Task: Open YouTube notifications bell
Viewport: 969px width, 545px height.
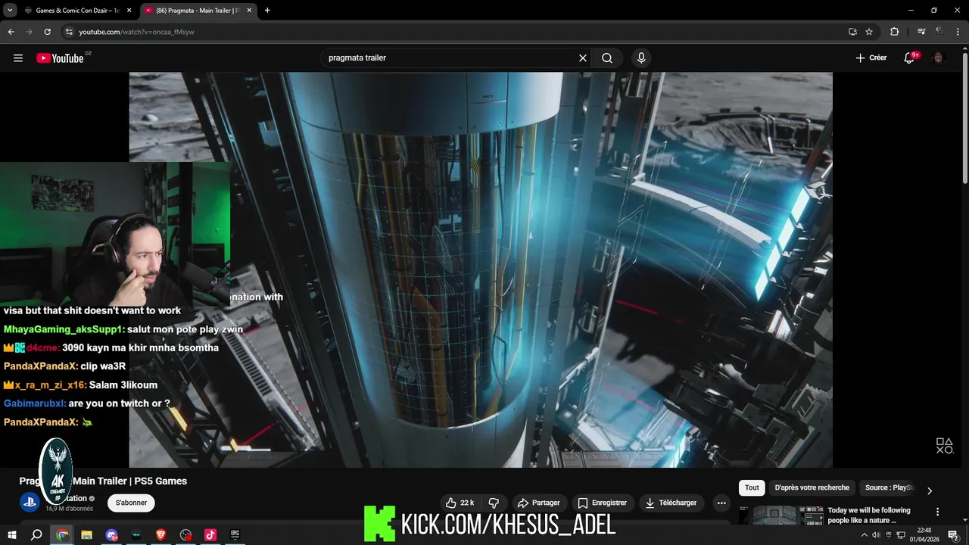Action: point(909,58)
